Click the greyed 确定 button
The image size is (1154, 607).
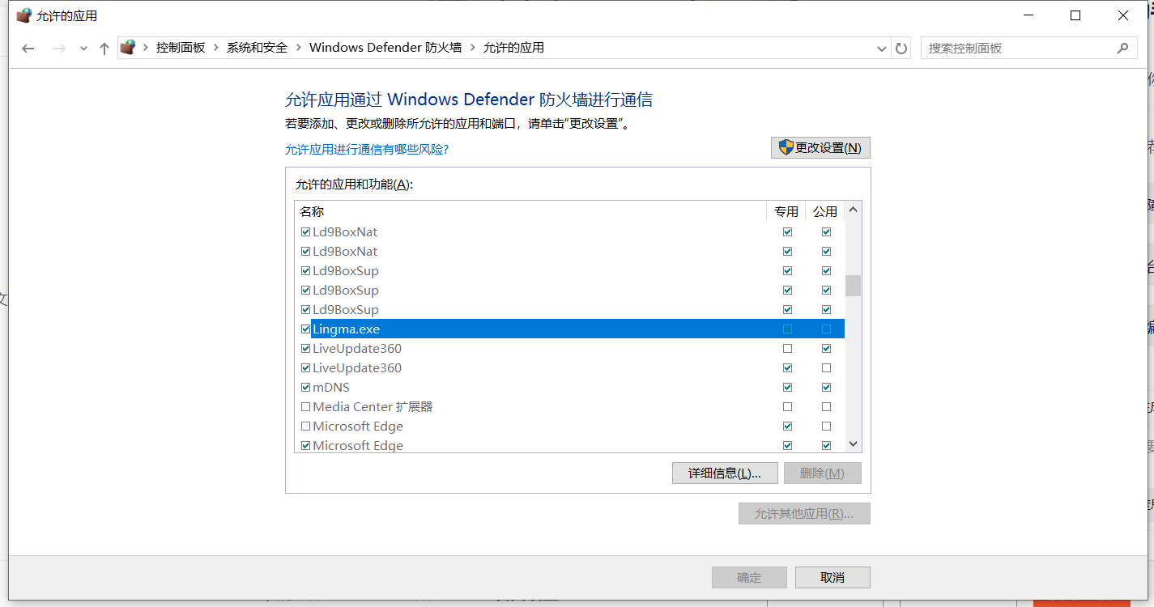749,577
